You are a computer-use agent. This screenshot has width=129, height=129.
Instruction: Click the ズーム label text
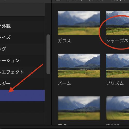coord(64,83)
